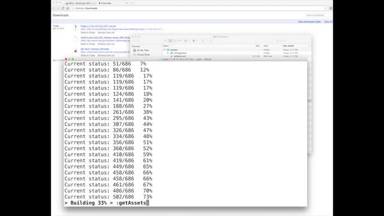Click the jdk dmg file icon
Screen dimensions: 384x216
tap(76, 50)
